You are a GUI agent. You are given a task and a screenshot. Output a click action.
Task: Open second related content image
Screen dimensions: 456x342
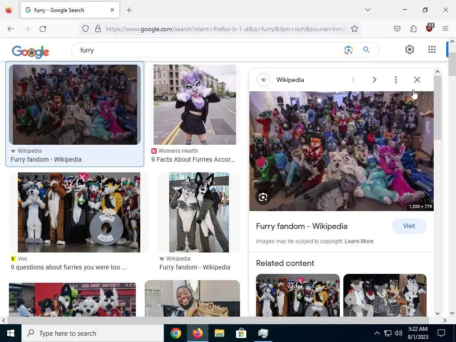385,295
